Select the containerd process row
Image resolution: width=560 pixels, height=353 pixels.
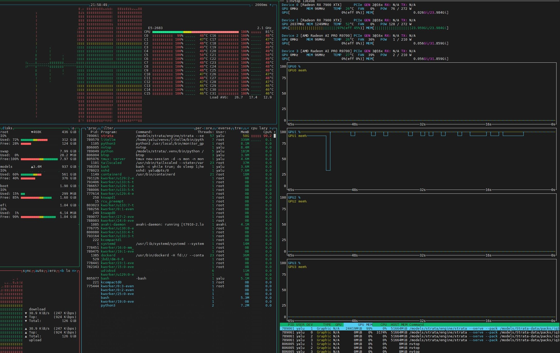click(x=179, y=174)
